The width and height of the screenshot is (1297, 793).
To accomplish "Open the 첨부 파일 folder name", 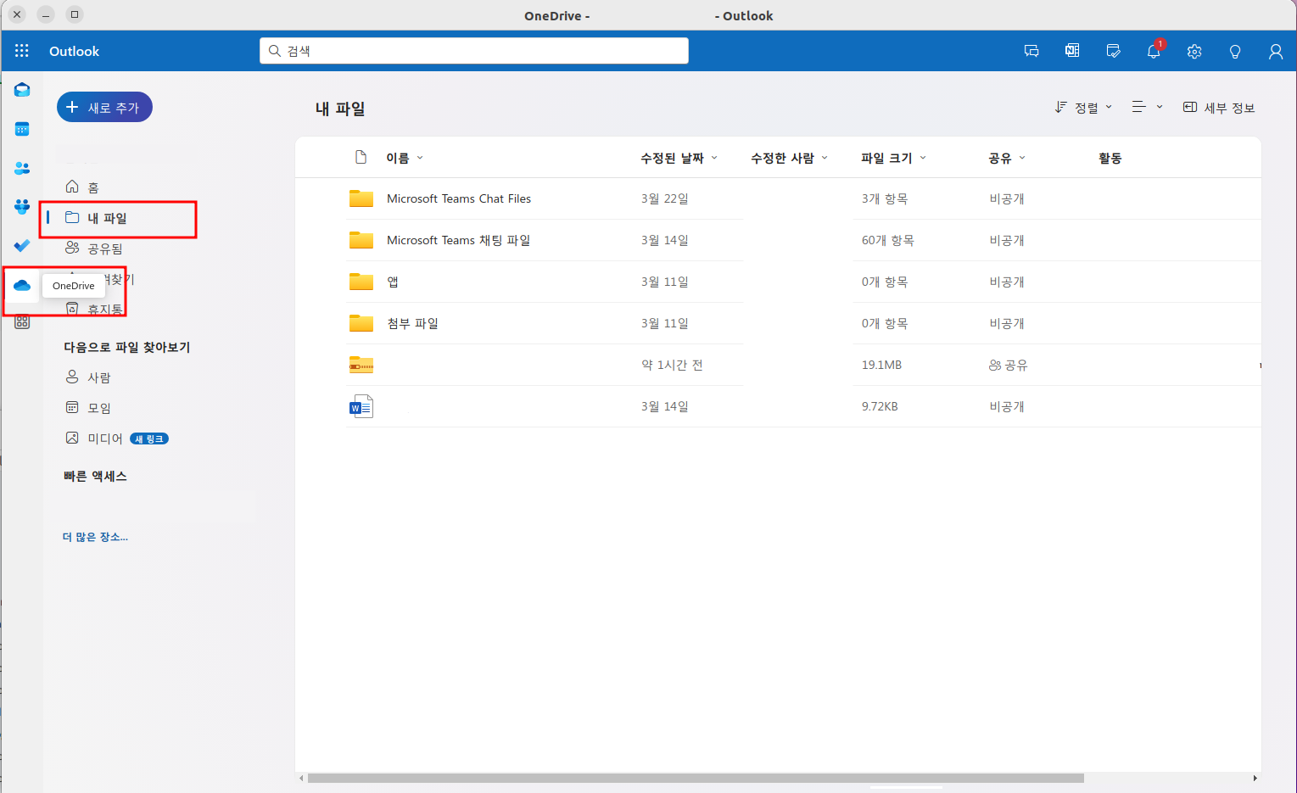I will (412, 323).
